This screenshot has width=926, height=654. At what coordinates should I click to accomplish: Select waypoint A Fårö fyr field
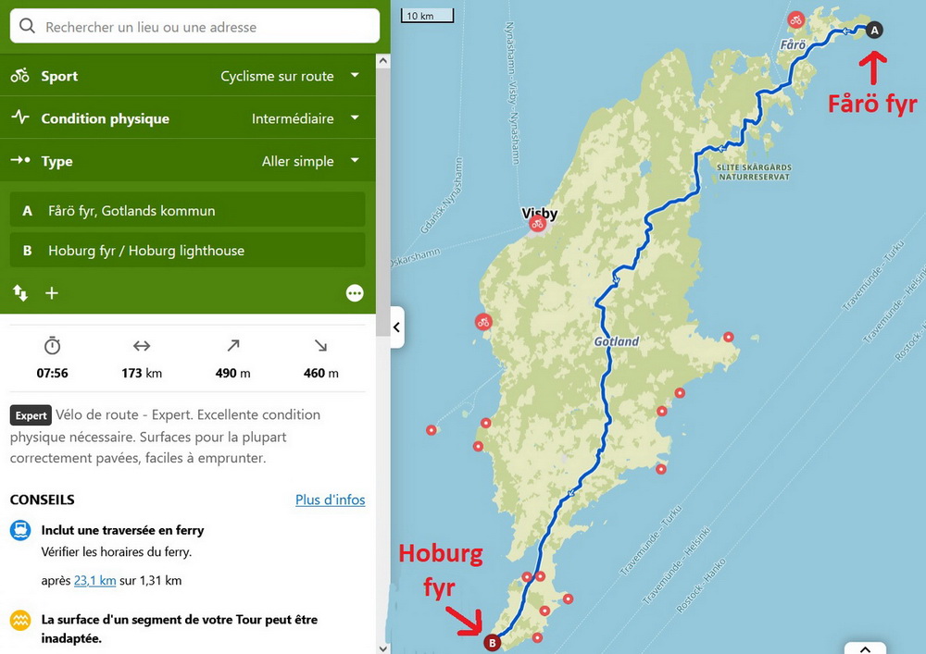[188, 210]
